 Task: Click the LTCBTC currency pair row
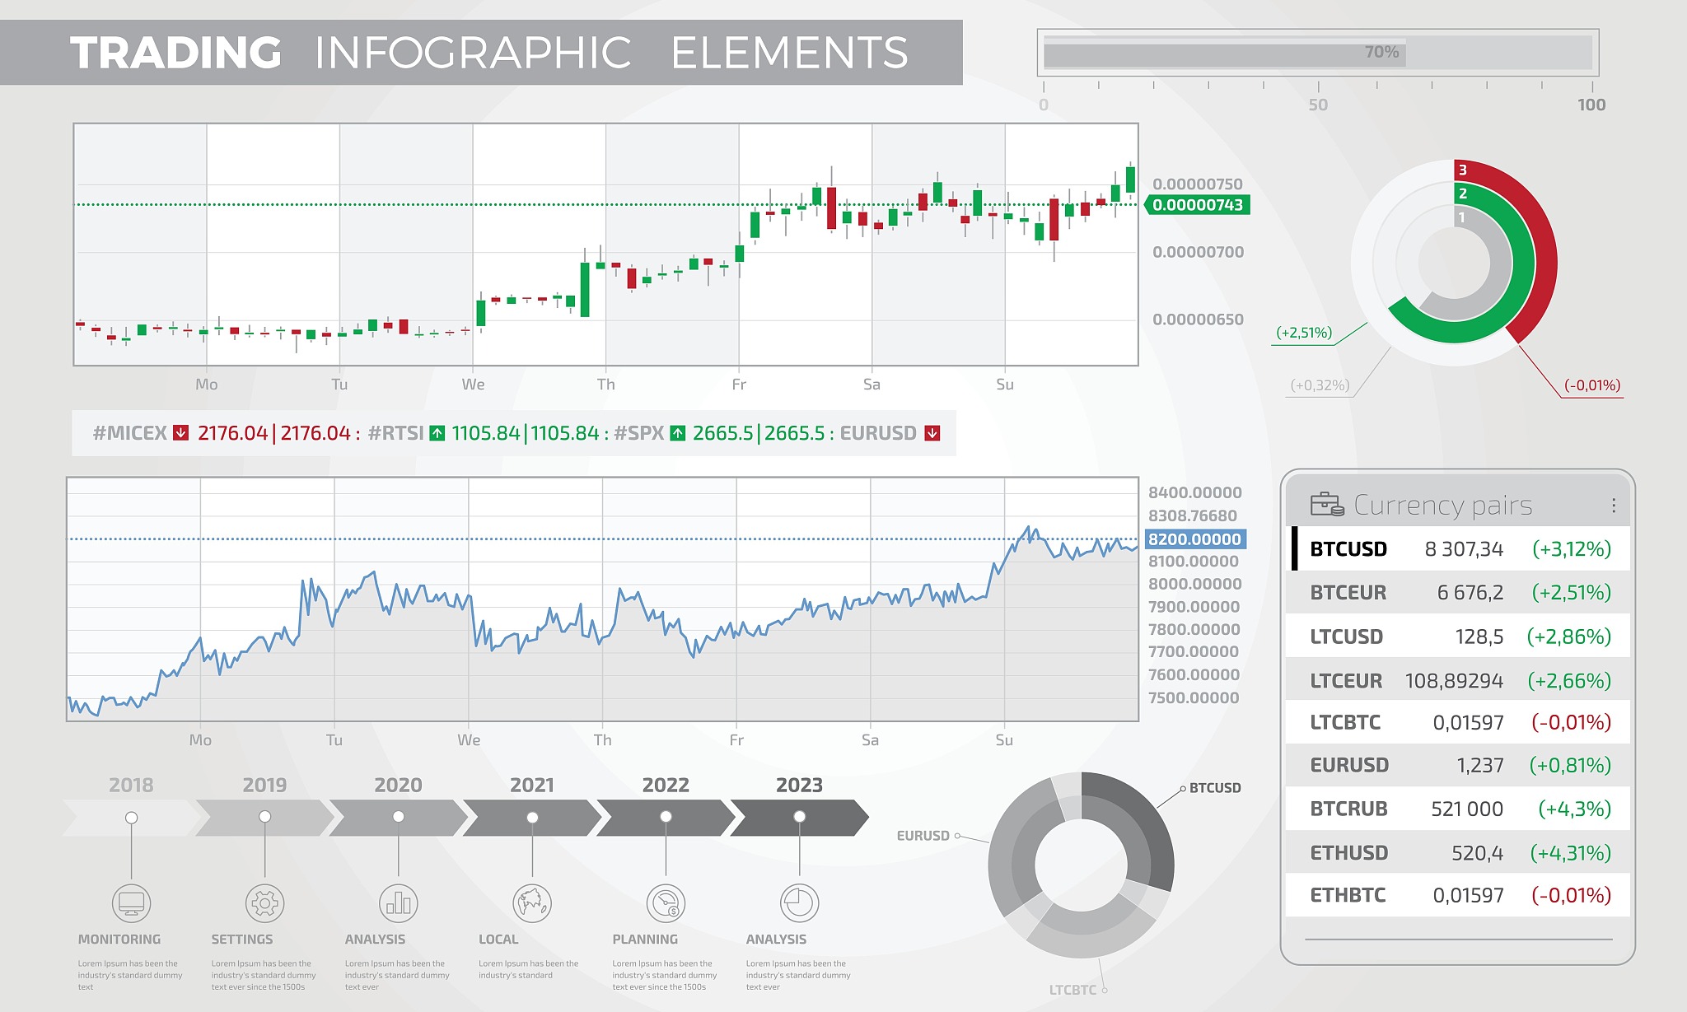1458,722
